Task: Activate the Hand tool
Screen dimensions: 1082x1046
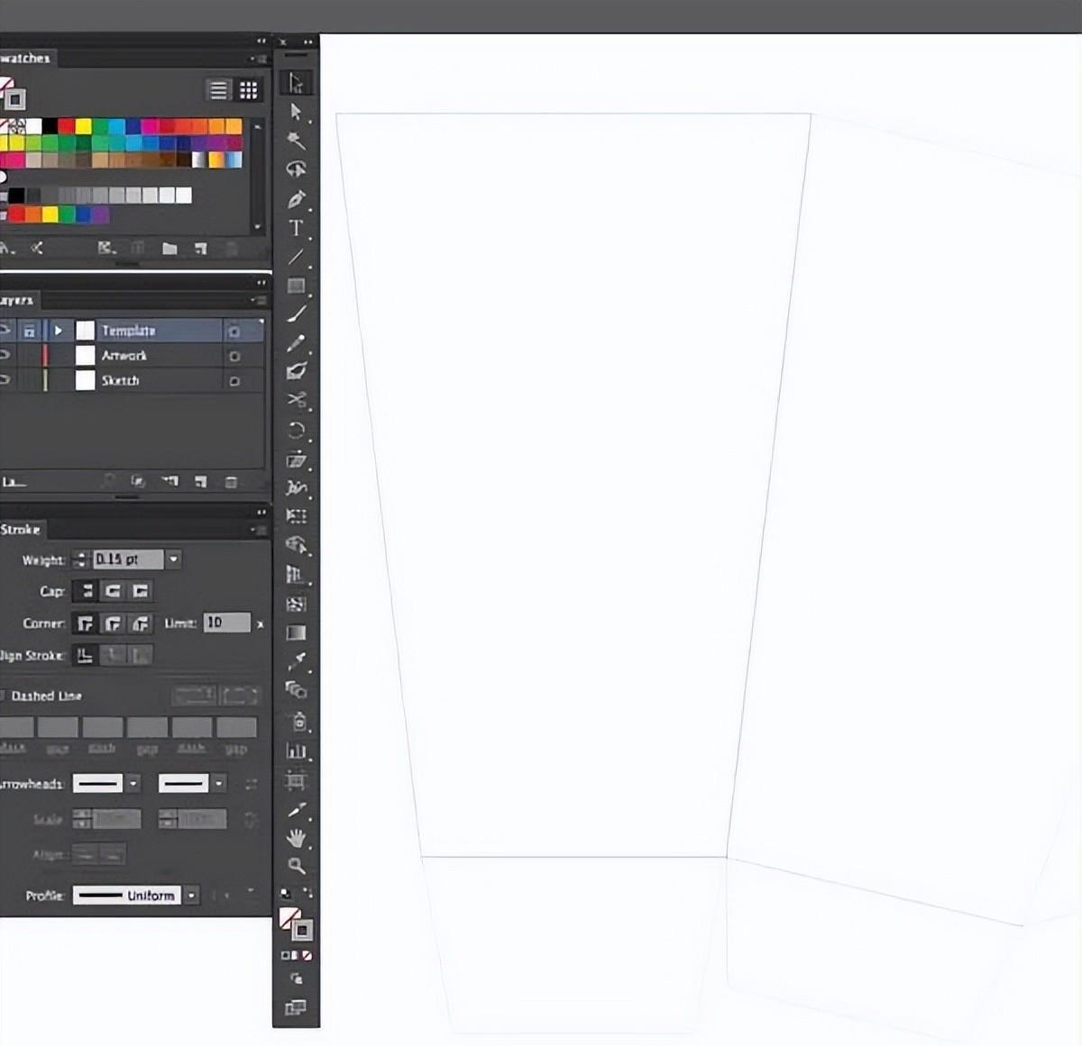Action: coord(296,838)
